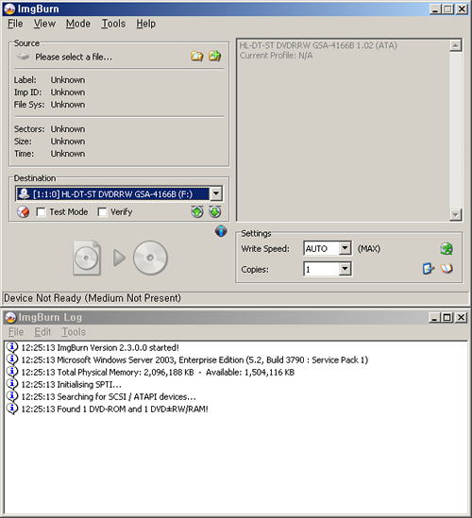This screenshot has width=472, height=518.
Task: Enable the Test Mode checkbox
Action: 41,212
